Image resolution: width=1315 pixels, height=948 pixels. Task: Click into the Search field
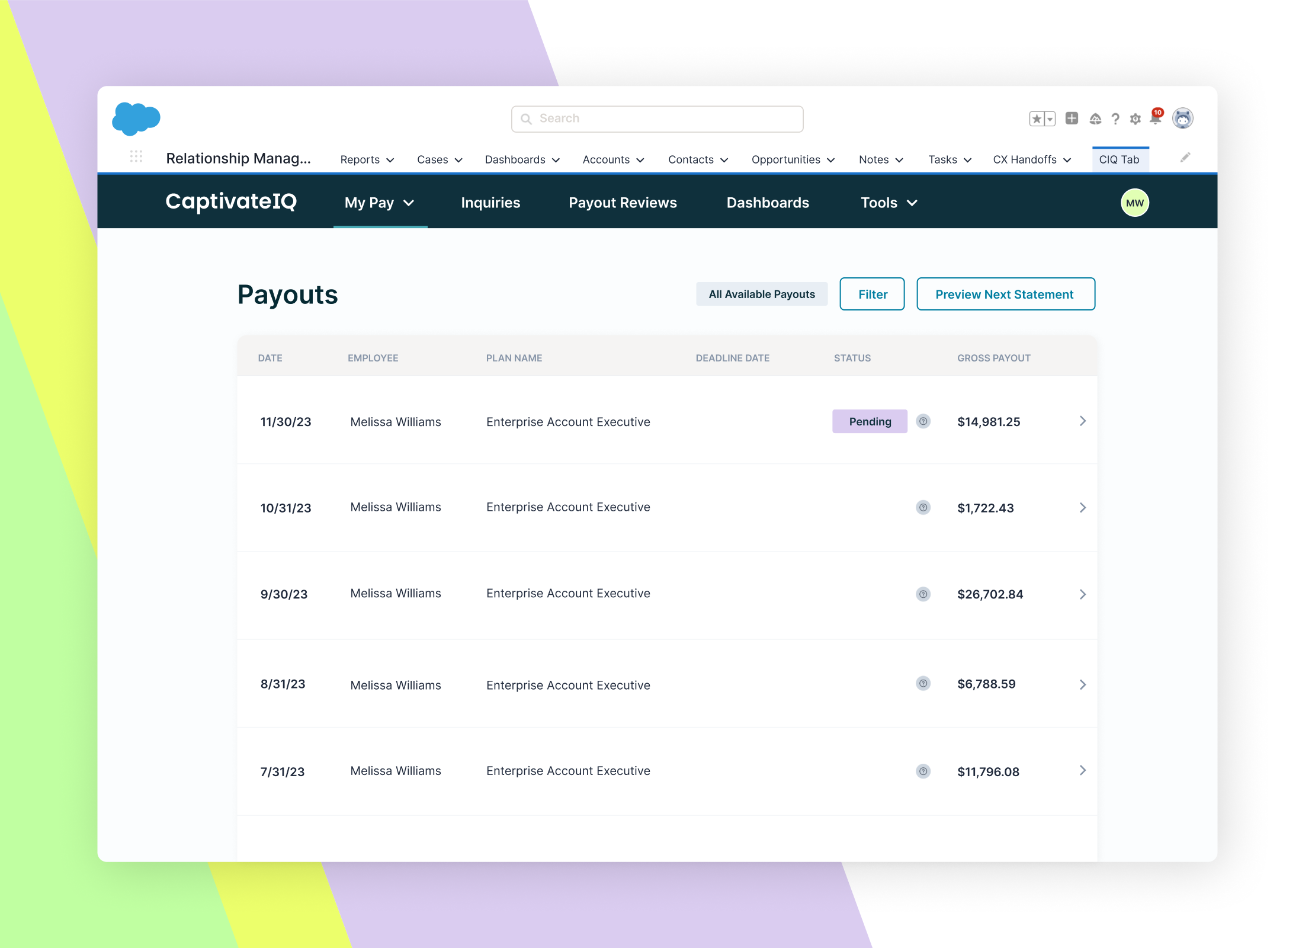657,119
